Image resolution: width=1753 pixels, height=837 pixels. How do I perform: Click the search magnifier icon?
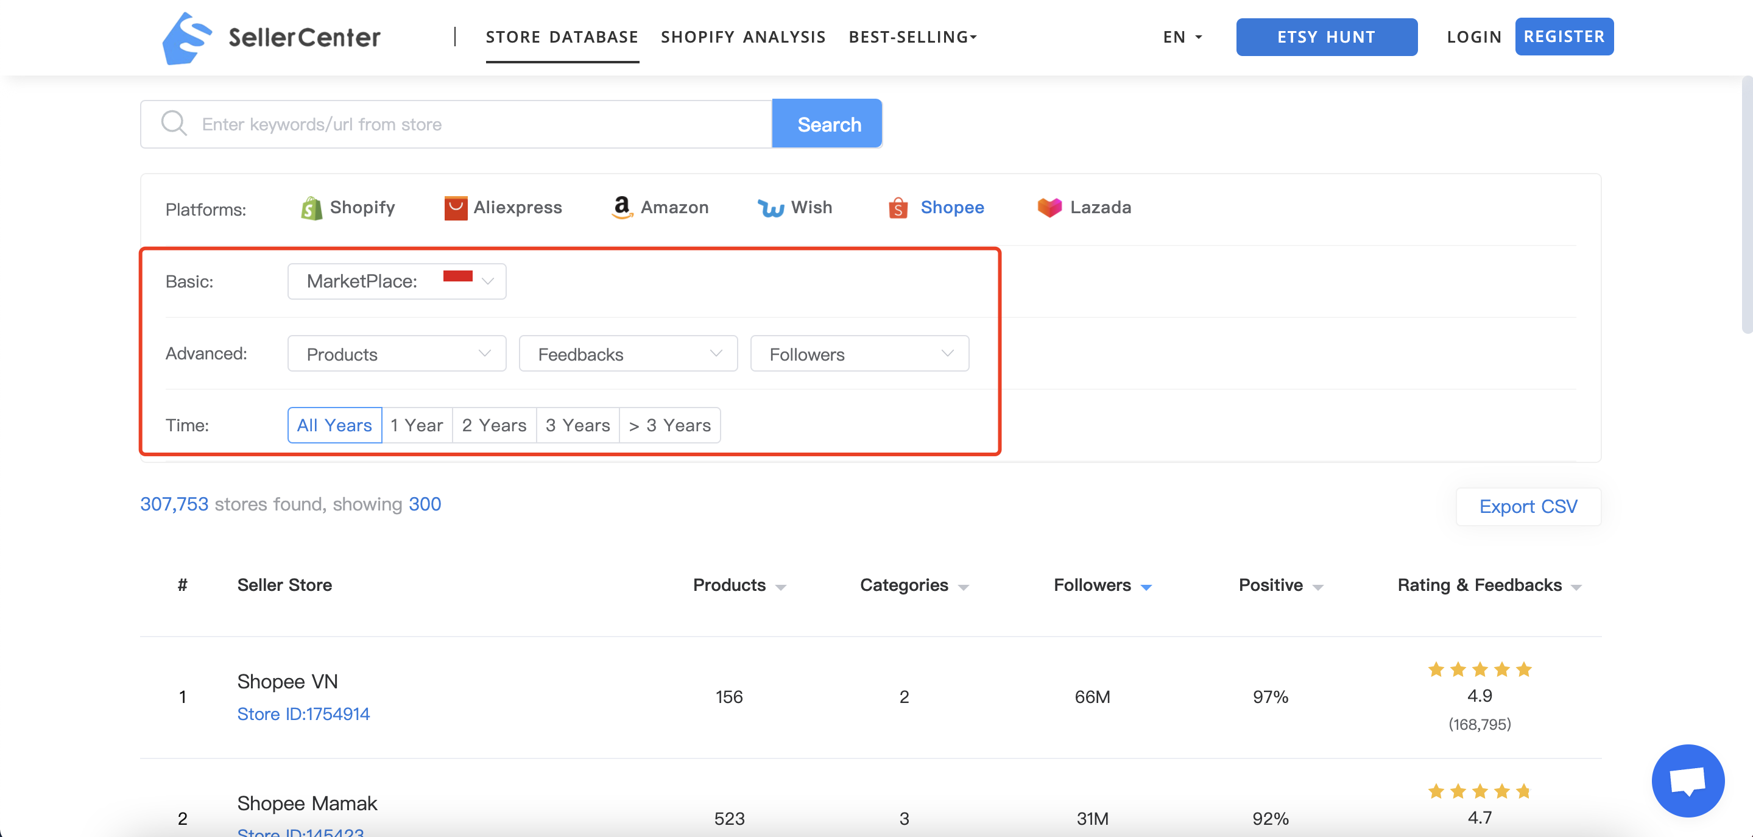[x=174, y=123]
